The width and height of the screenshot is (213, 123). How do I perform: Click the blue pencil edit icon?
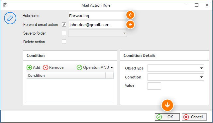point(10,18)
